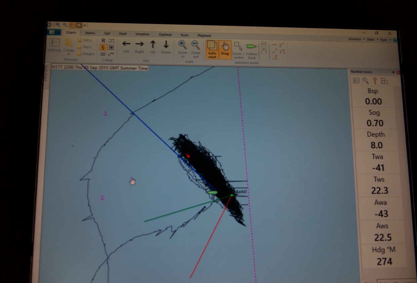The image size is (417, 283).
Task: Switch to the Marks ribbon tab
Action: [x=90, y=33]
